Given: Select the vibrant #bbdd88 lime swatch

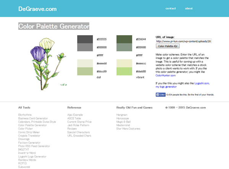Looking at the screenshot, I should (124, 71).
